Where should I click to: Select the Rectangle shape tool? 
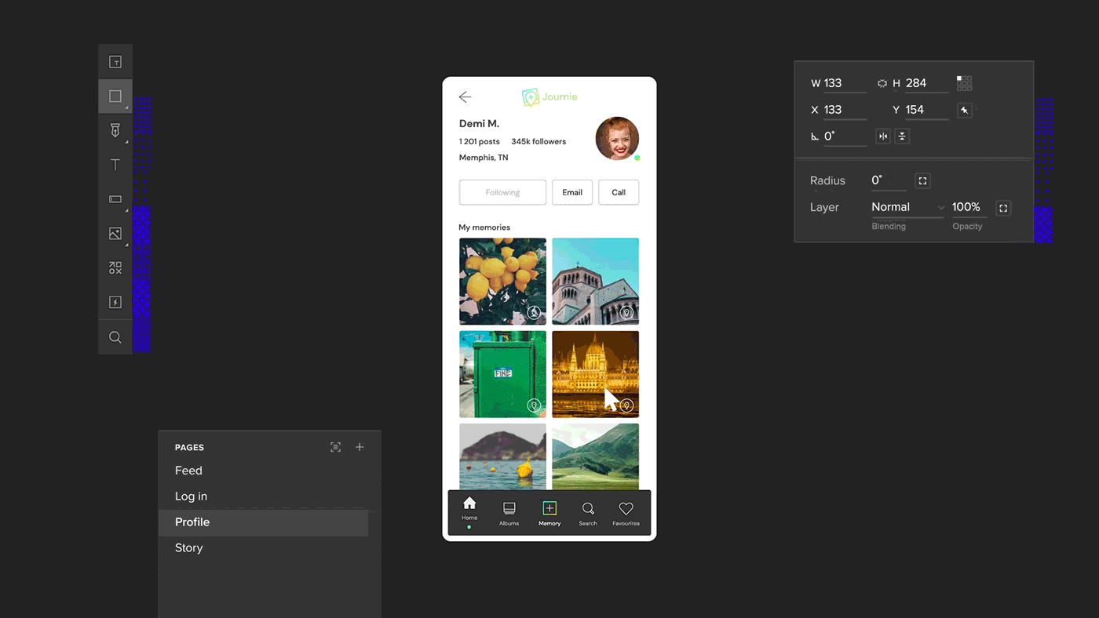pyautogui.click(x=115, y=96)
